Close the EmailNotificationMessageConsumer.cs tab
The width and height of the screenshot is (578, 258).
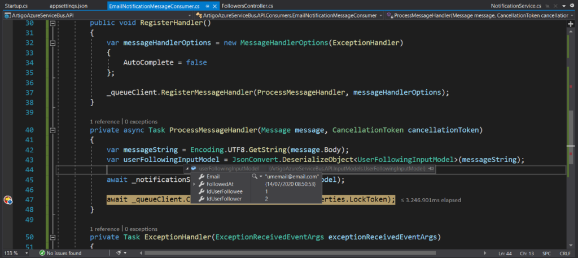(x=215, y=6)
